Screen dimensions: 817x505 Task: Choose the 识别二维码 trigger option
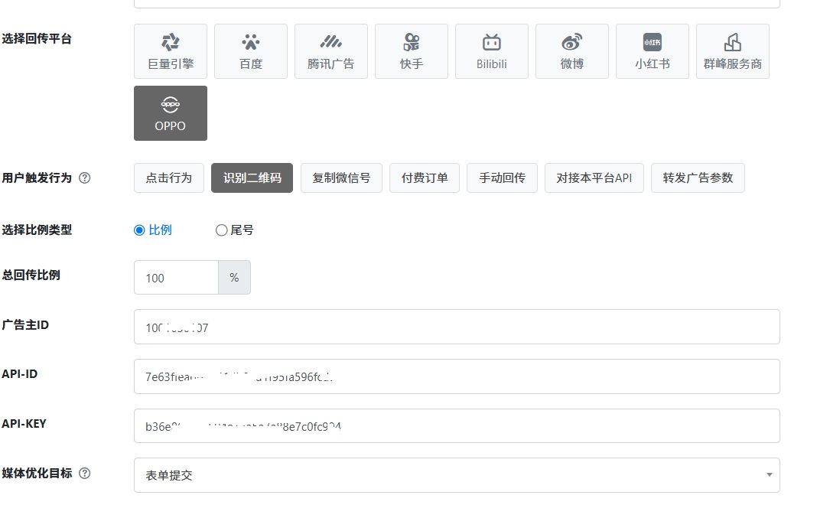tap(252, 178)
